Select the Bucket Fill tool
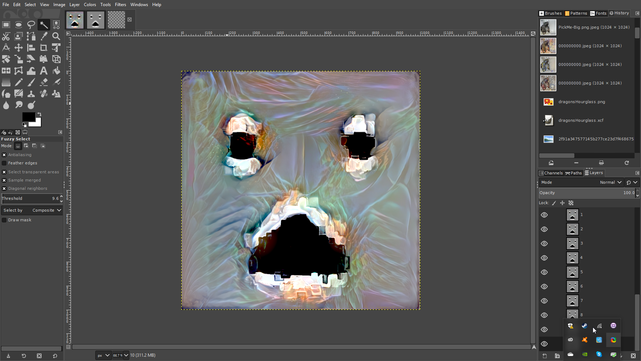This screenshot has height=361, width=641. (x=56, y=71)
